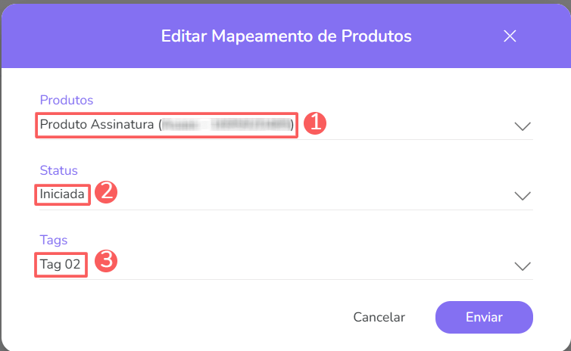Open the Status dropdown arrow
Image resolution: width=571 pixels, height=351 pixels.
click(523, 195)
